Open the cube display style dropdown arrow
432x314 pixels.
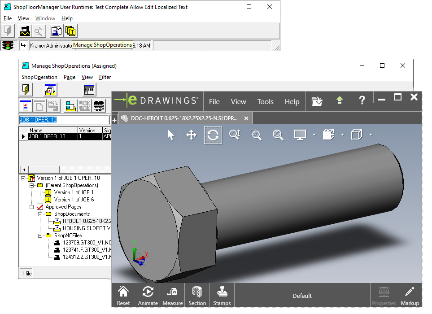coord(371,135)
